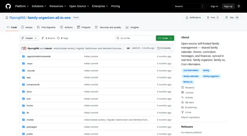Click the folder icon for .agents/skills/instantdb
Viewport: 247px width, 136px height.
pos(23,56)
